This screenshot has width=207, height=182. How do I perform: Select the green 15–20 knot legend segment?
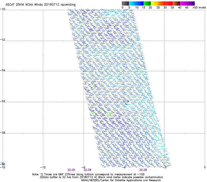147,3
